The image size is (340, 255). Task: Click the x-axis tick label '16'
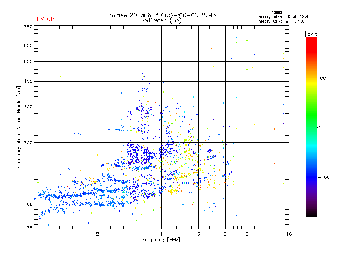[289, 234]
